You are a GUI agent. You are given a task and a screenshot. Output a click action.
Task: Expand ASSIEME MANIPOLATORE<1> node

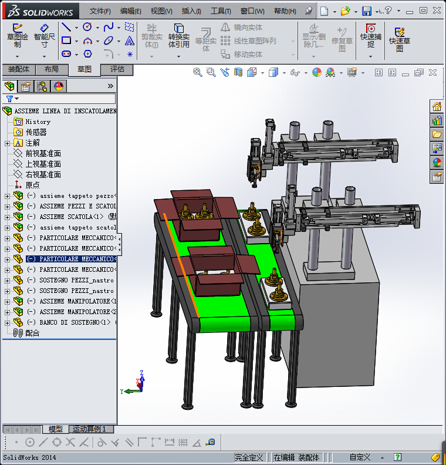point(7,302)
